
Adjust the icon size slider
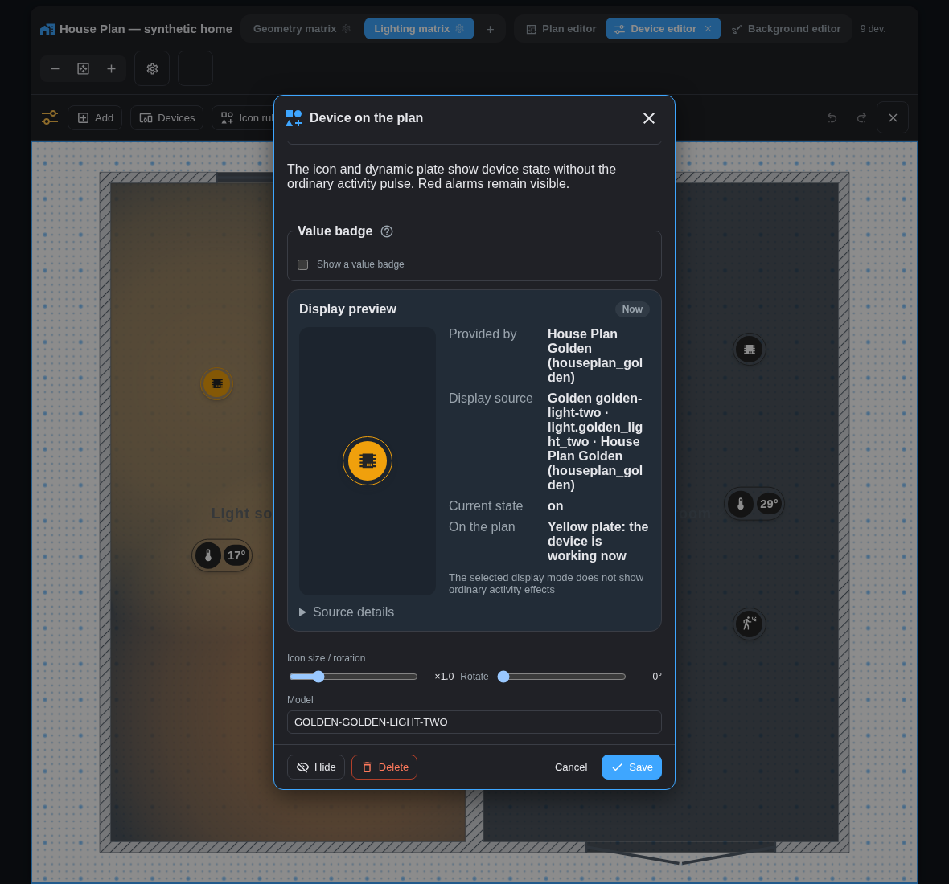[353, 677]
